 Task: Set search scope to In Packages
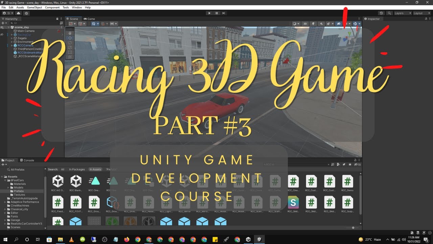(x=77, y=169)
